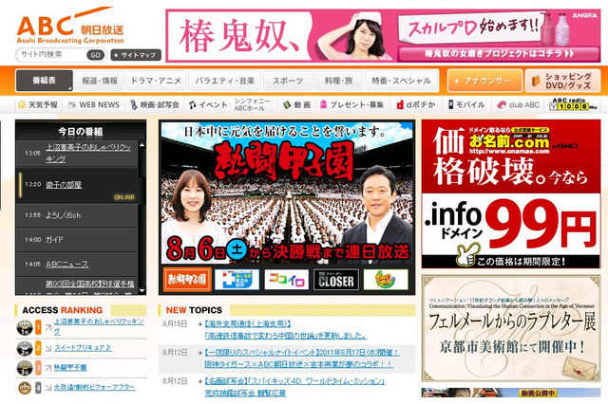The image size is (608, 404).
Task: Open ranking #3 熱闘甲子園 link
Action: pyautogui.click(x=70, y=367)
